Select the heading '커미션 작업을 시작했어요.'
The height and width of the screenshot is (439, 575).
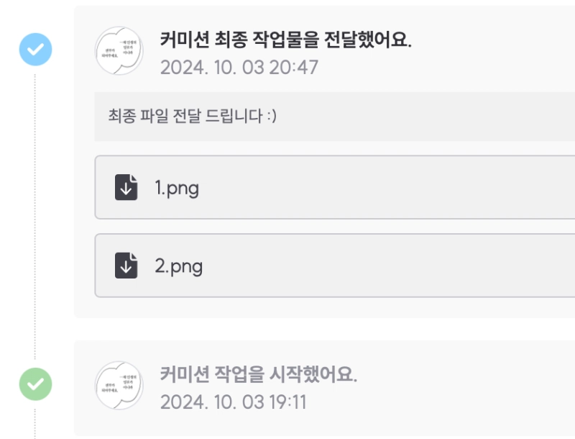pos(258,374)
